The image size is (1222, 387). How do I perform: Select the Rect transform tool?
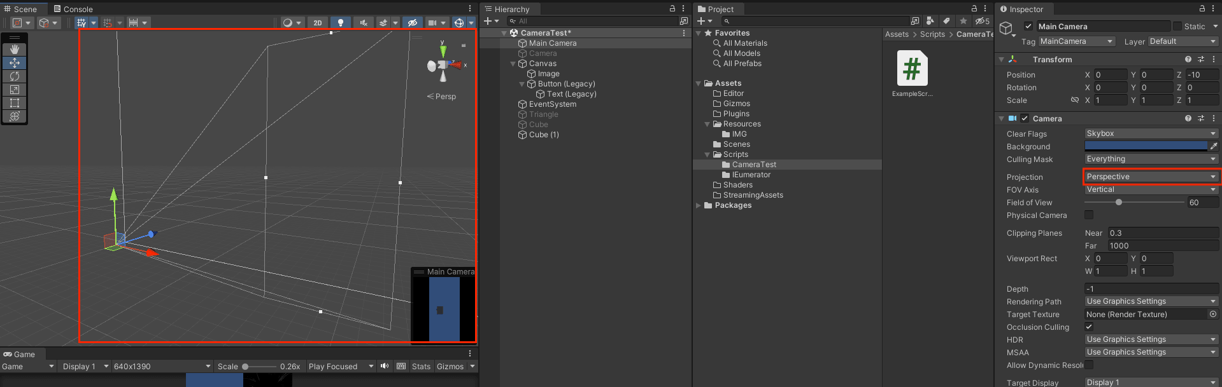[15, 103]
